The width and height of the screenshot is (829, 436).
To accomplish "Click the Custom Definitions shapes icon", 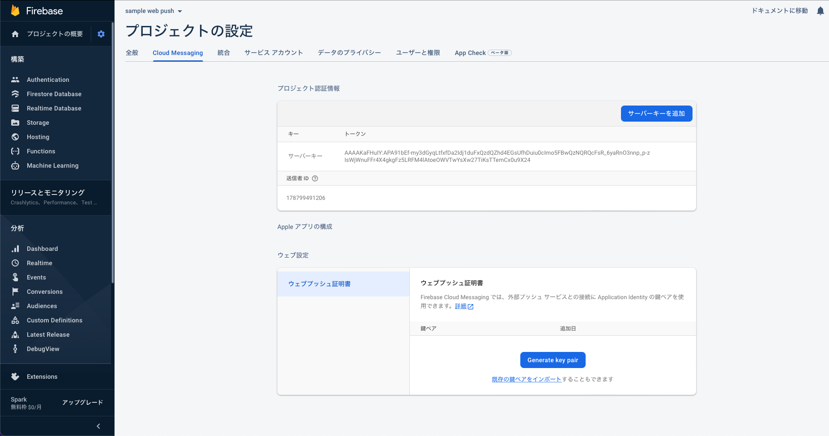I will (x=15, y=320).
